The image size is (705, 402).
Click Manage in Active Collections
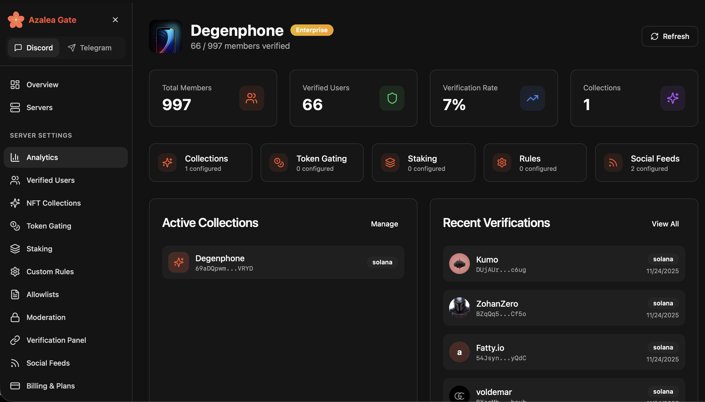384,224
